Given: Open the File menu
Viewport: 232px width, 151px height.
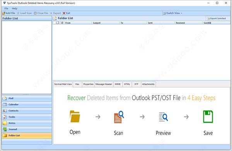Looking at the screenshot, I should click(x=6, y=9).
